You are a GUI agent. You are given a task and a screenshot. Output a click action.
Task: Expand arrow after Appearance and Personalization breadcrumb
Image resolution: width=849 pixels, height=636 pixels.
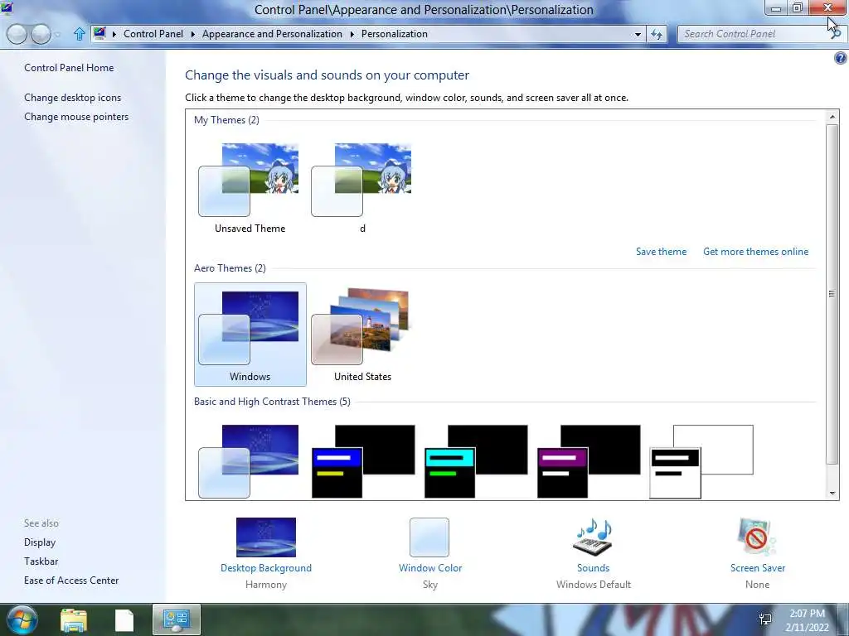[x=352, y=34]
